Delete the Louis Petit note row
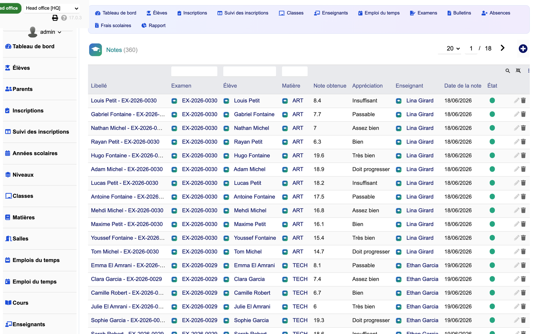 coord(523,101)
